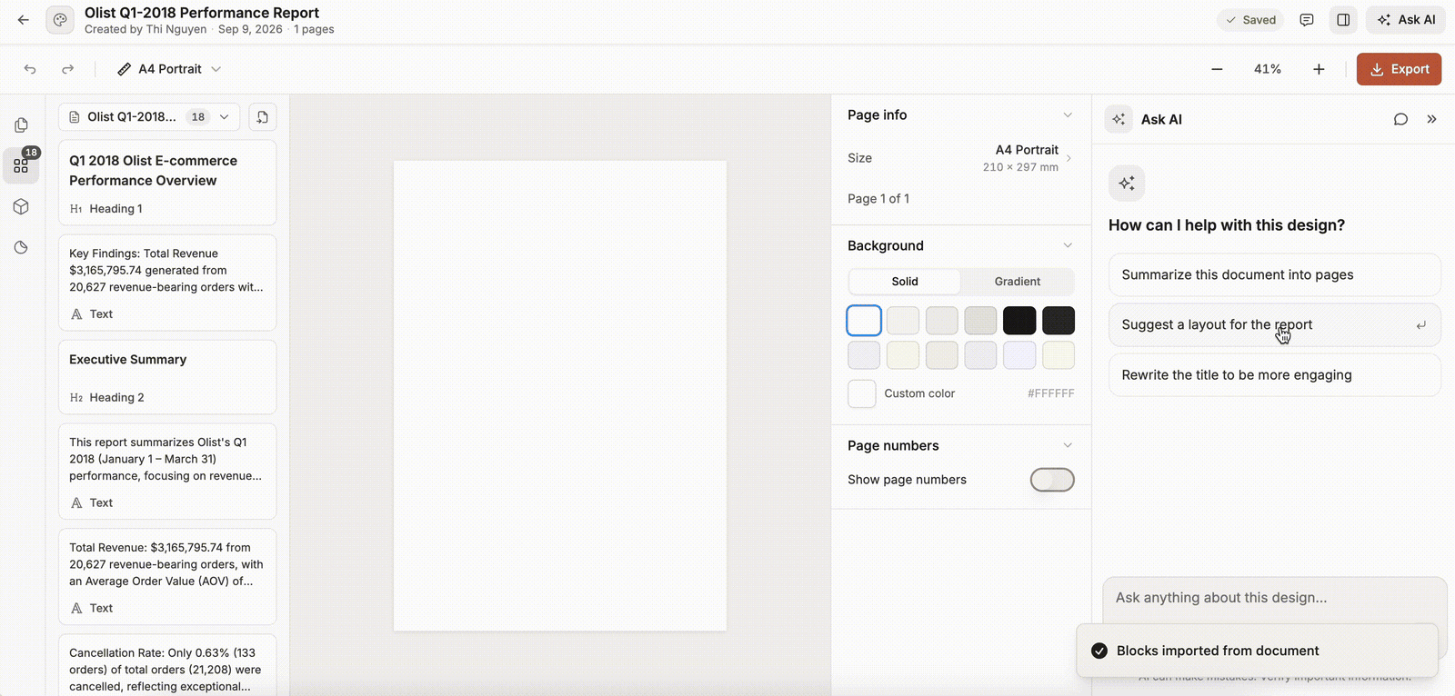Image resolution: width=1455 pixels, height=696 pixels.
Task: Select the Total Revenue text block
Action: point(167,577)
